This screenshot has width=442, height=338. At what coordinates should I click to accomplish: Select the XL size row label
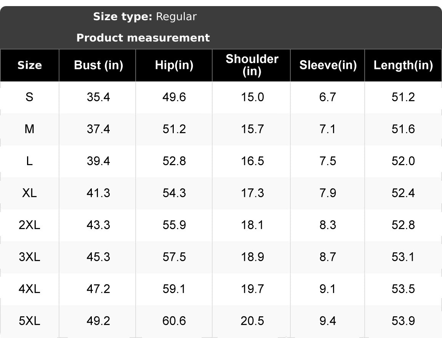30,193
